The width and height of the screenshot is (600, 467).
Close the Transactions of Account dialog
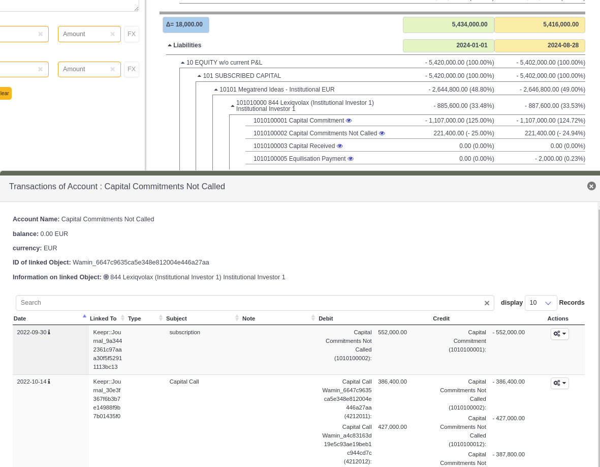pyautogui.click(x=591, y=186)
